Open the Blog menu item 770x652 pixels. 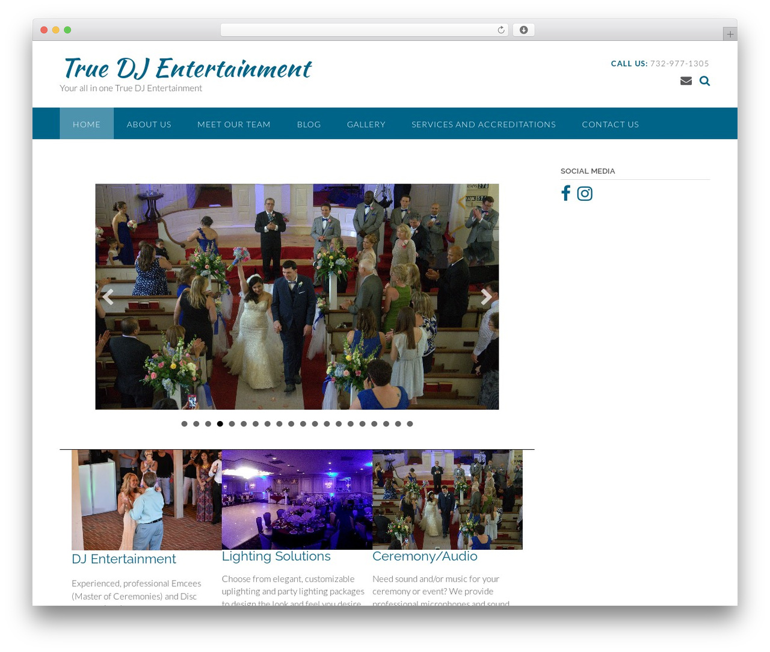click(x=309, y=124)
